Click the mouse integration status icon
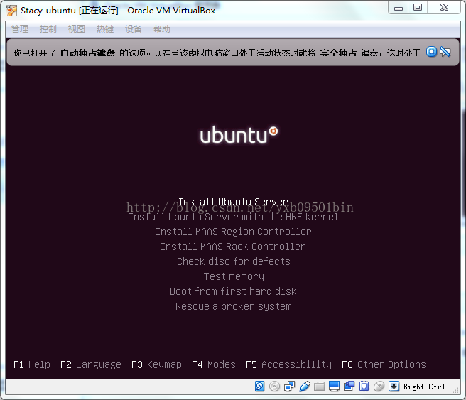 click(x=379, y=387)
